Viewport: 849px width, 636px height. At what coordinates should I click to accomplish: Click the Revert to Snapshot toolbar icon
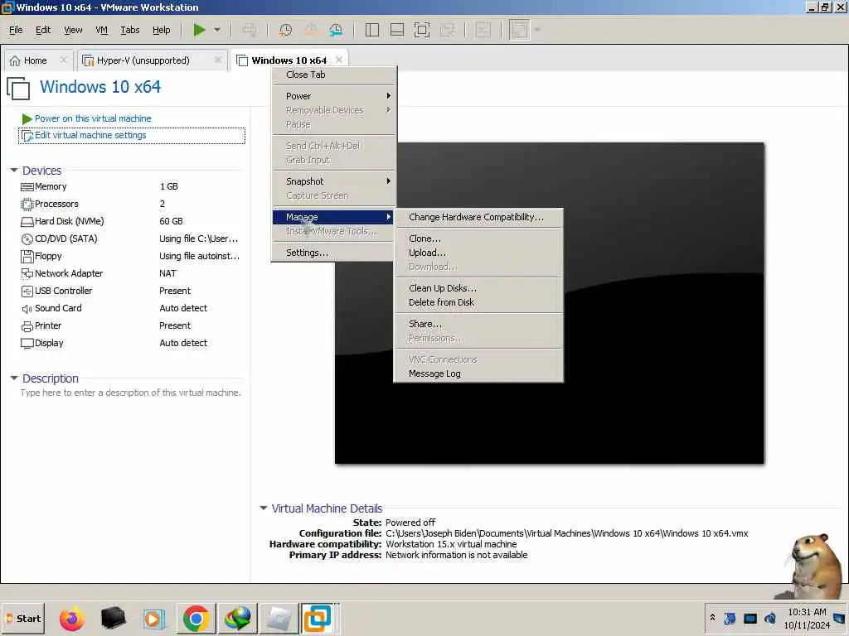click(x=311, y=30)
